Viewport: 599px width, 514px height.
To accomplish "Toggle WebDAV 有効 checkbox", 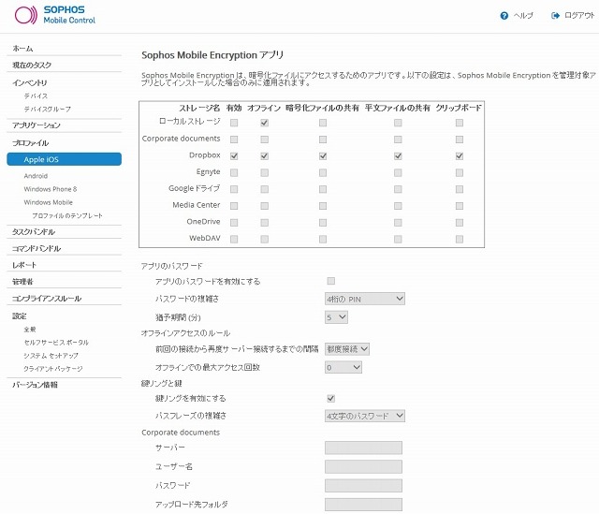I will tap(234, 240).
